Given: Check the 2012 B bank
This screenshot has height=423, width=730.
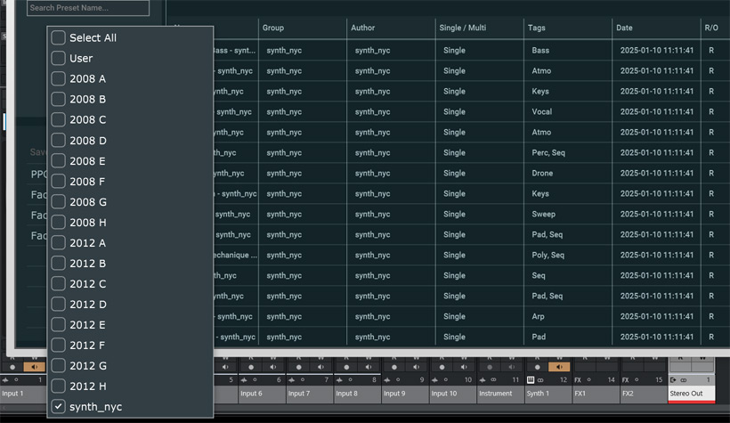Looking at the screenshot, I should point(58,264).
